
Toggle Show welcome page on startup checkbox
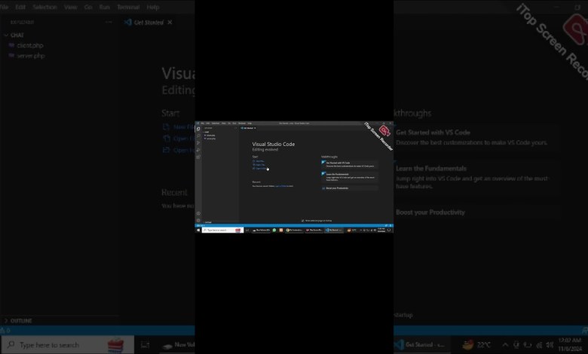302,221
